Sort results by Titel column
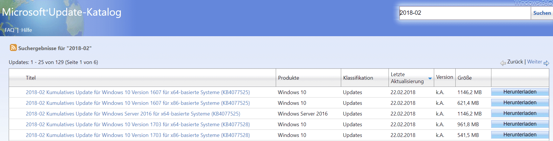Viewport: 553px width, 141px height. click(31, 78)
